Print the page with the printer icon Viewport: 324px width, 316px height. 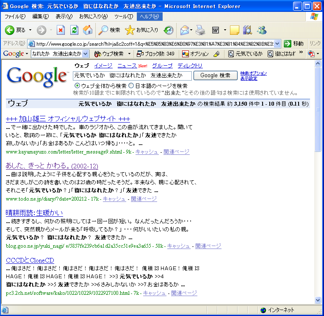(x=200, y=30)
